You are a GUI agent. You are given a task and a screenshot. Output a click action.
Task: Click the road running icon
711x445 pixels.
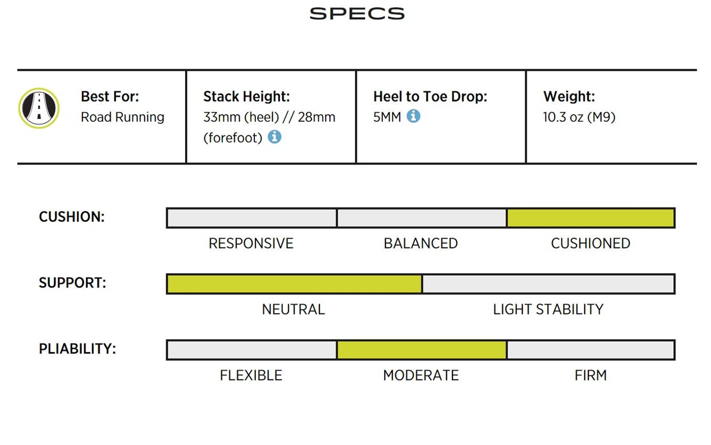point(39,108)
